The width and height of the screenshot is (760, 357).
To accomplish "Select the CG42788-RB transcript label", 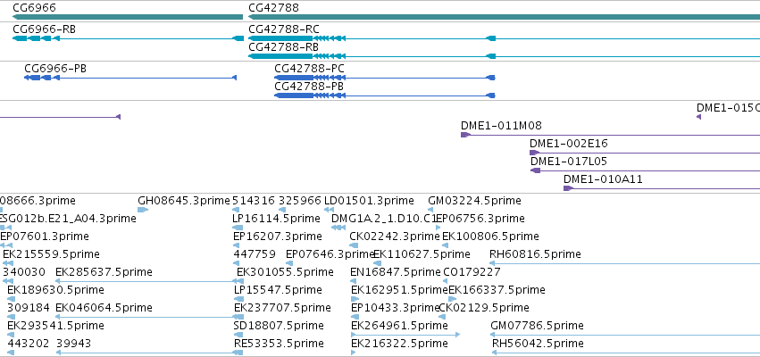I will tap(283, 47).
